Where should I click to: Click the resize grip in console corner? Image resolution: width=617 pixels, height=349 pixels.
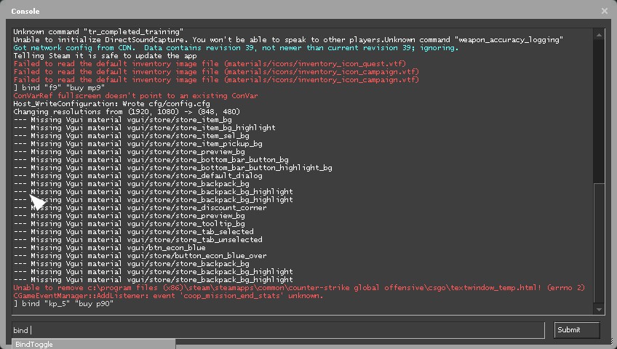[x=612, y=341]
